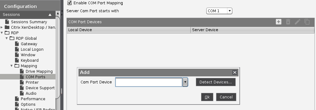
Task: Select the Gateway page under RDP Global
Action: pyautogui.click(x=29, y=44)
